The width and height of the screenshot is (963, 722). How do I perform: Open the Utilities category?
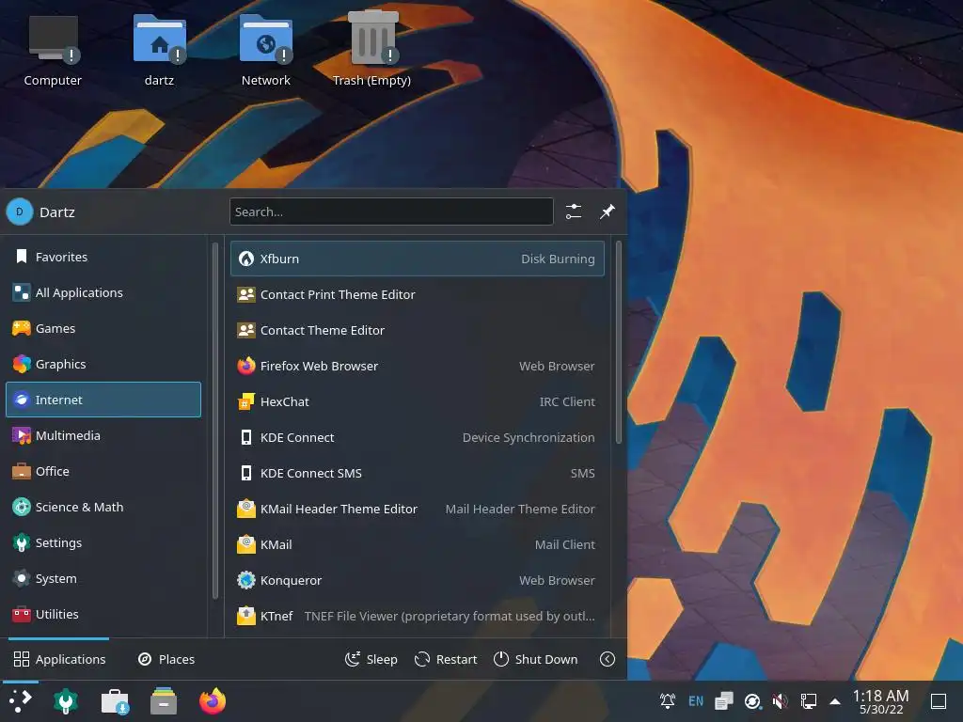pyautogui.click(x=103, y=614)
